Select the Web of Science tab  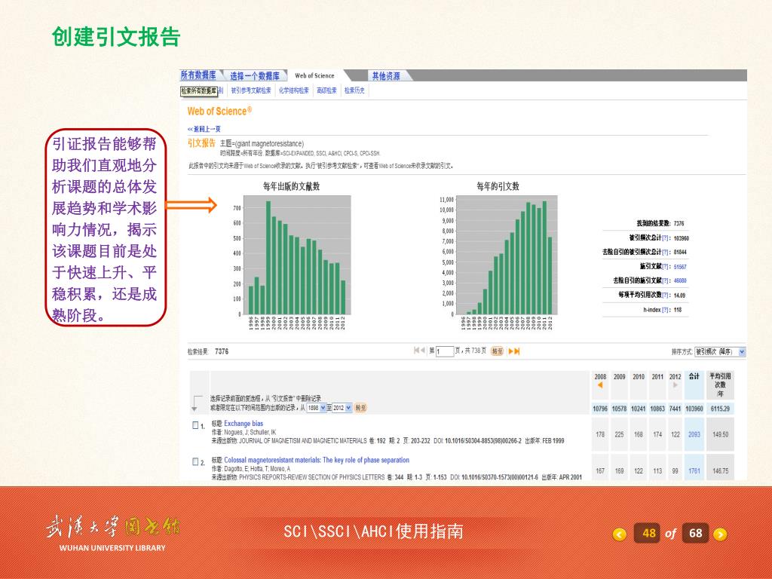pos(314,76)
